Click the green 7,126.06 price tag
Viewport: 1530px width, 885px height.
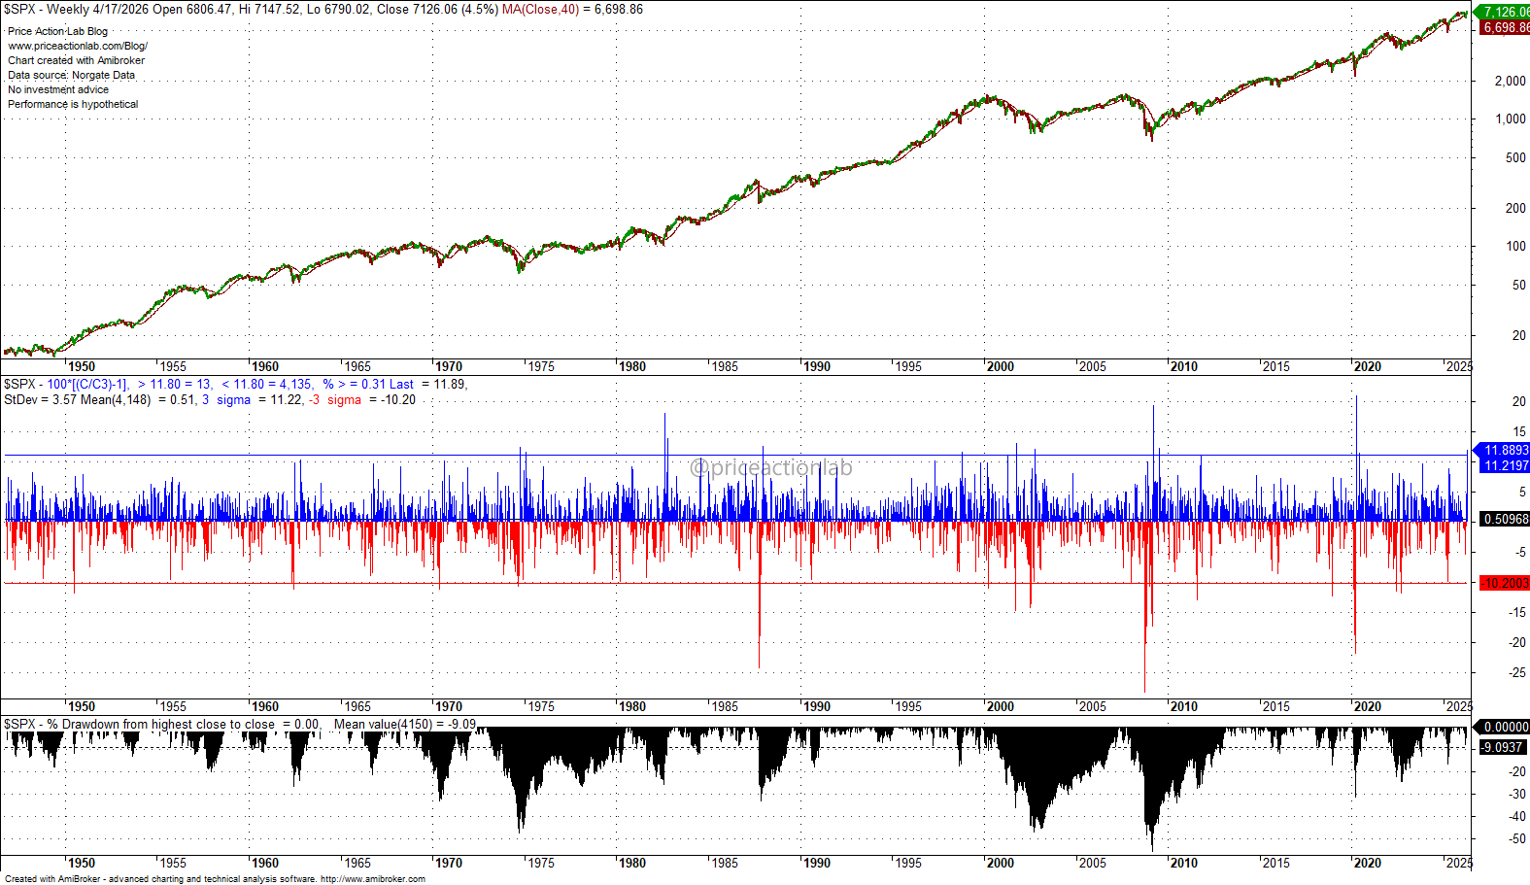coord(1505,12)
